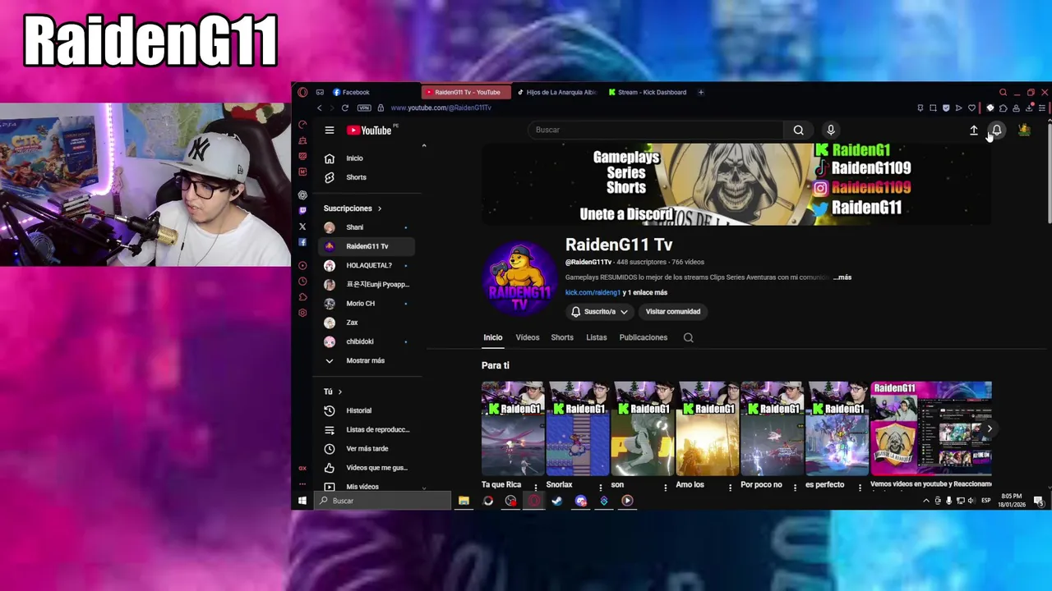Open Vemos videos en youtube thumbnail
Viewport: 1052px width, 591px height.
pos(931,428)
